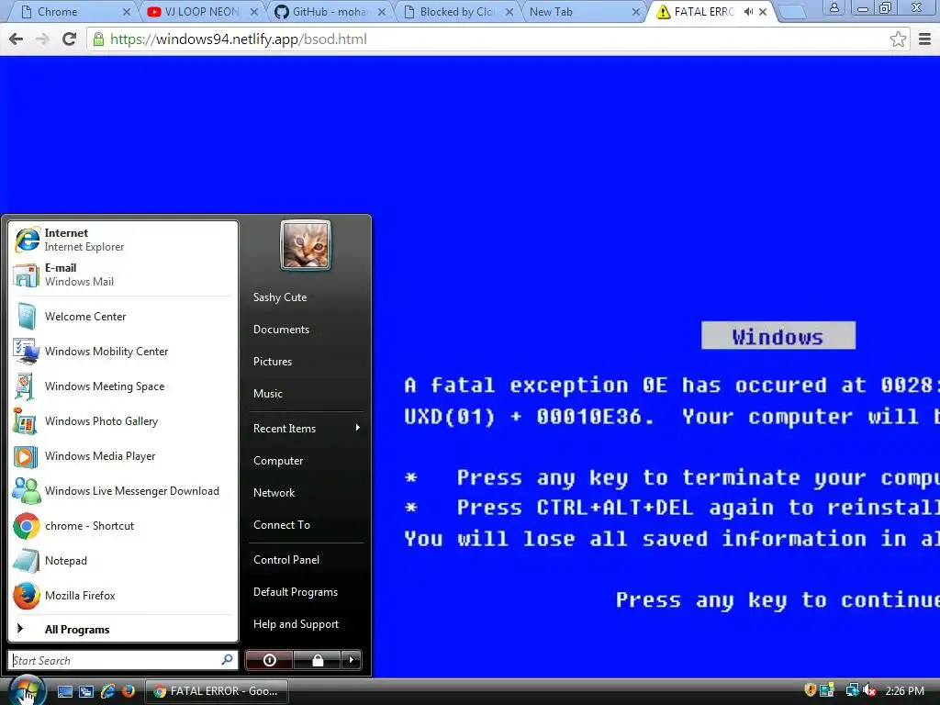The image size is (940, 705).
Task: Launch Mozilla Firefox from Start menu
Action: tap(122, 595)
